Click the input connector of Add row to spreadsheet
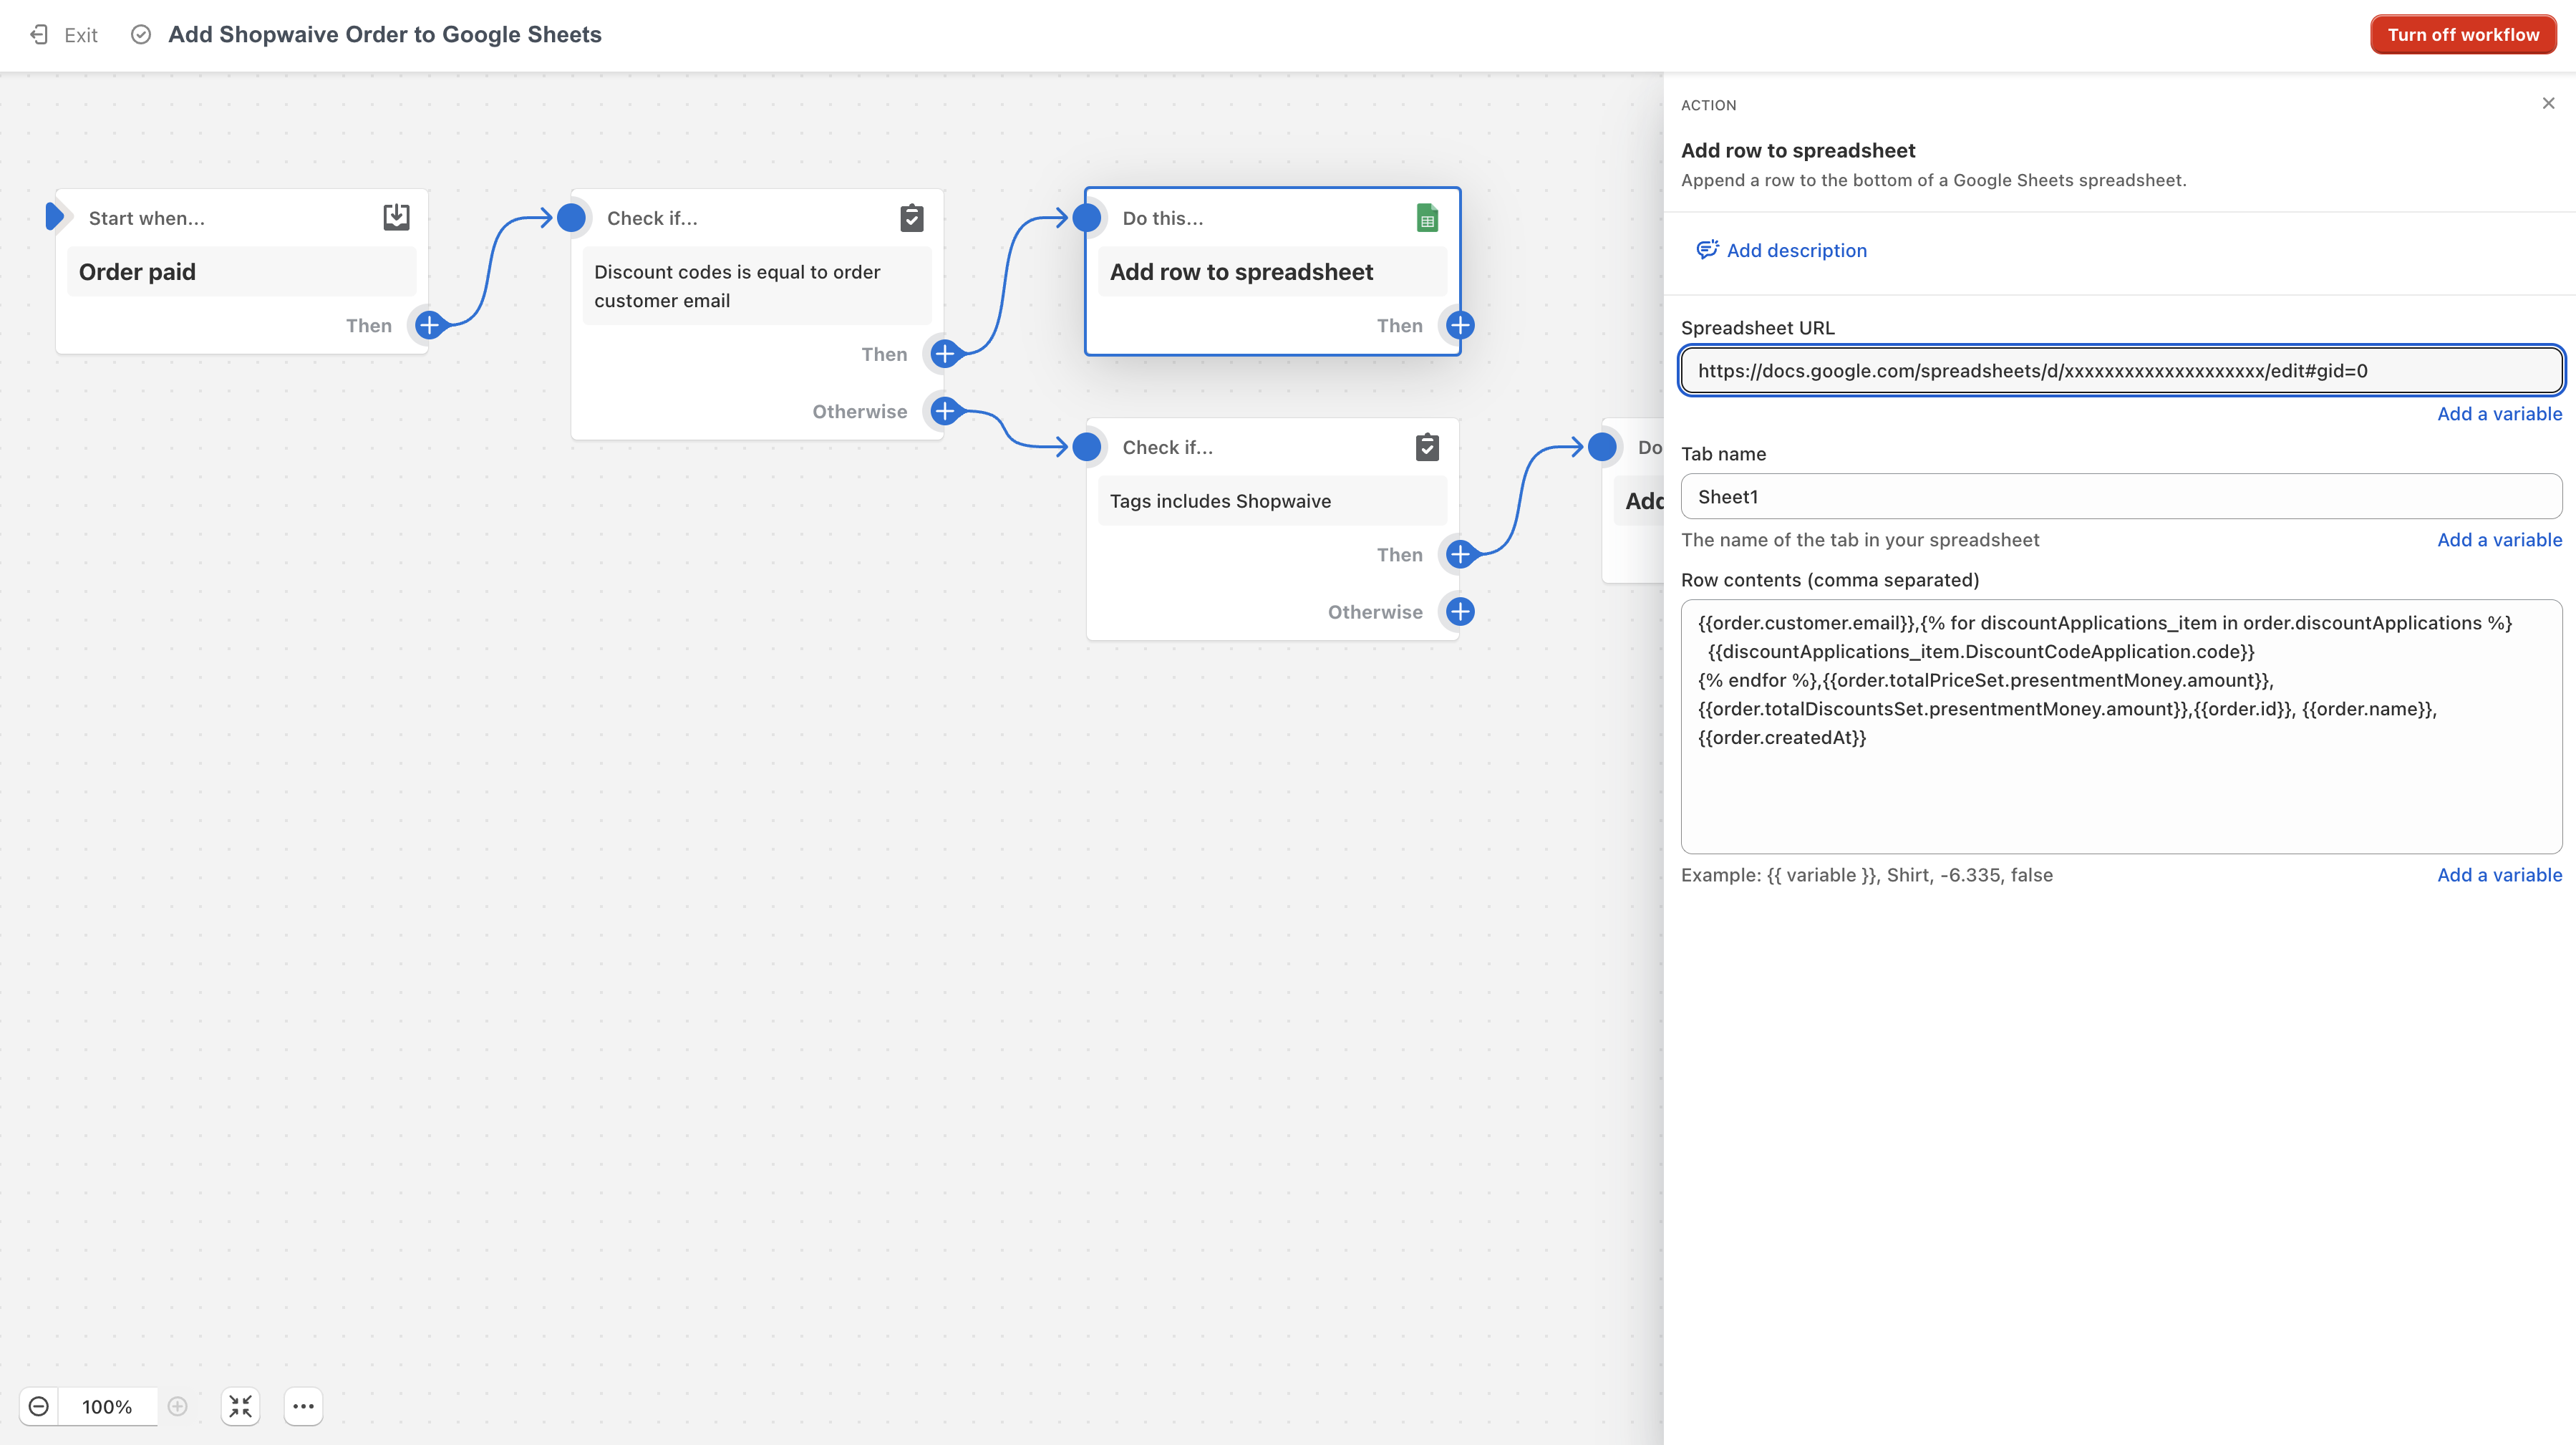Screen dimensions: 2576x1445 tap(1087, 217)
